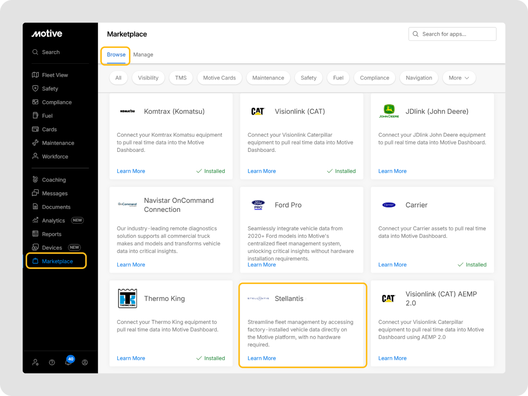The height and width of the screenshot is (396, 528).
Task: Open Learn More for Ford Pro
Action: (x=262, y=265)
